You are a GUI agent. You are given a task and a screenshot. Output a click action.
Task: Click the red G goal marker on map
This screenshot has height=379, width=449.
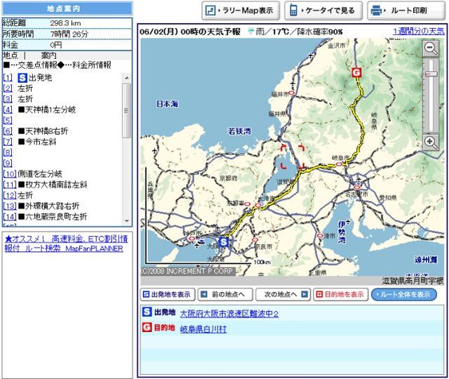(x=356, y=72)
